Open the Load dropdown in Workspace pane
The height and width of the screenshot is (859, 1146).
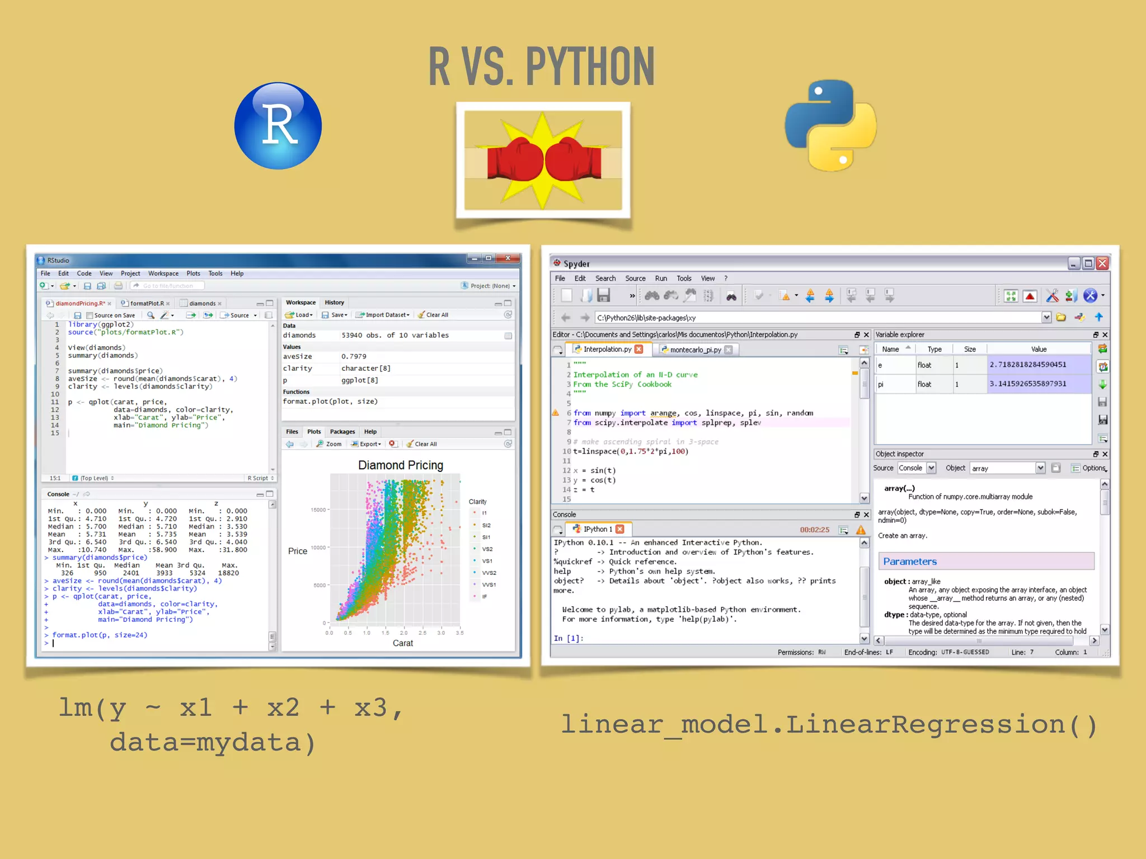point(299,315)
